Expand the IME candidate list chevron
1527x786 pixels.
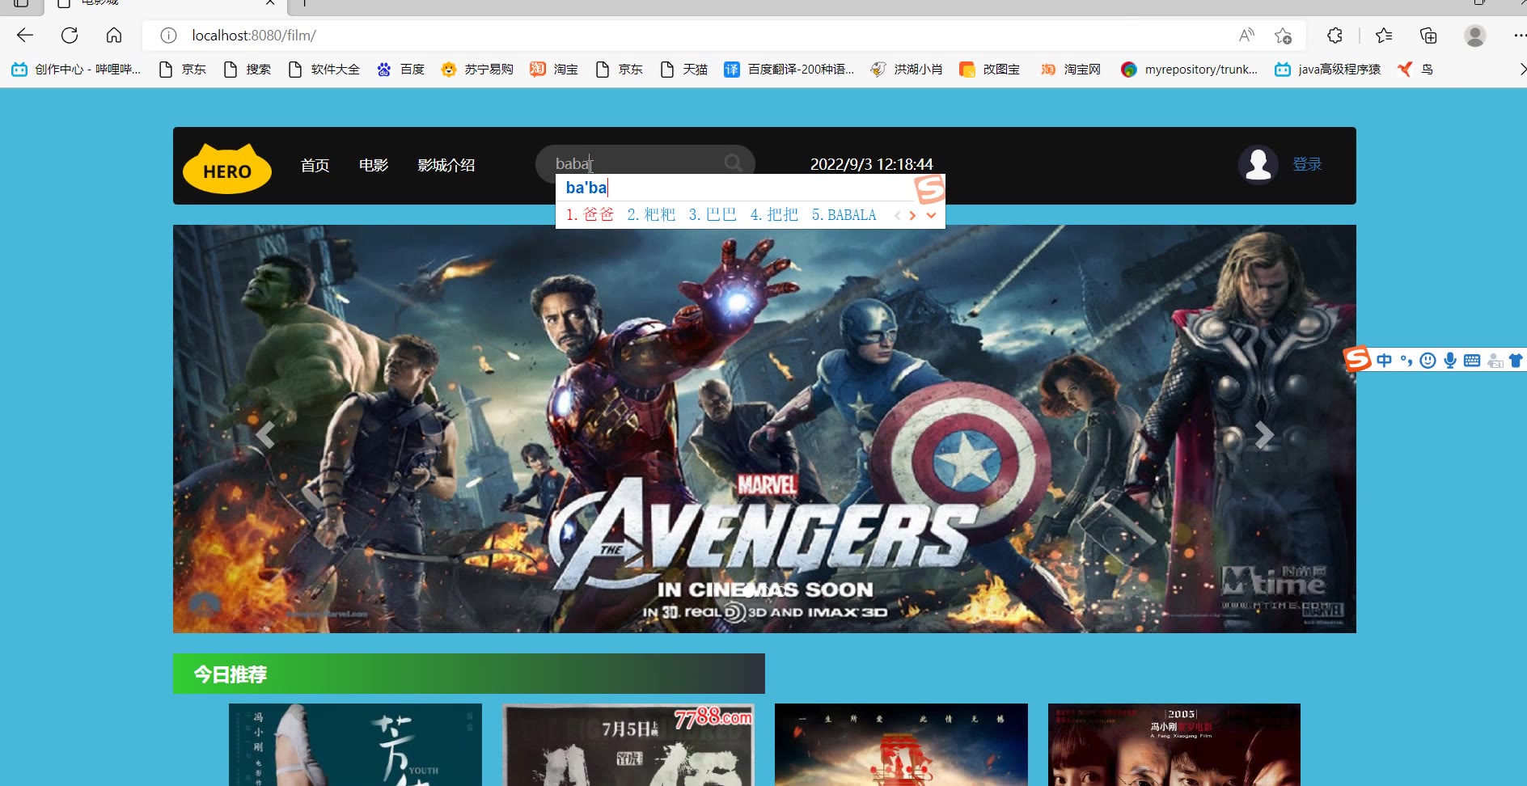931,215
